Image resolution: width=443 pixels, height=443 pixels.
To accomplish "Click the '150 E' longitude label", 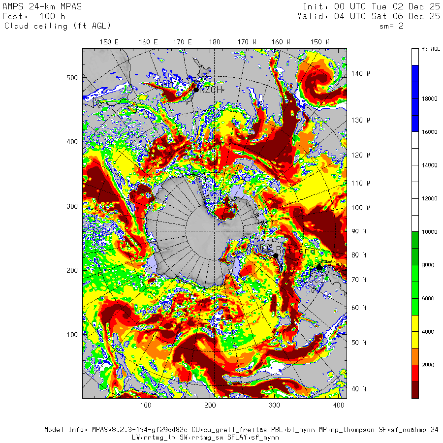I will 109,42.
